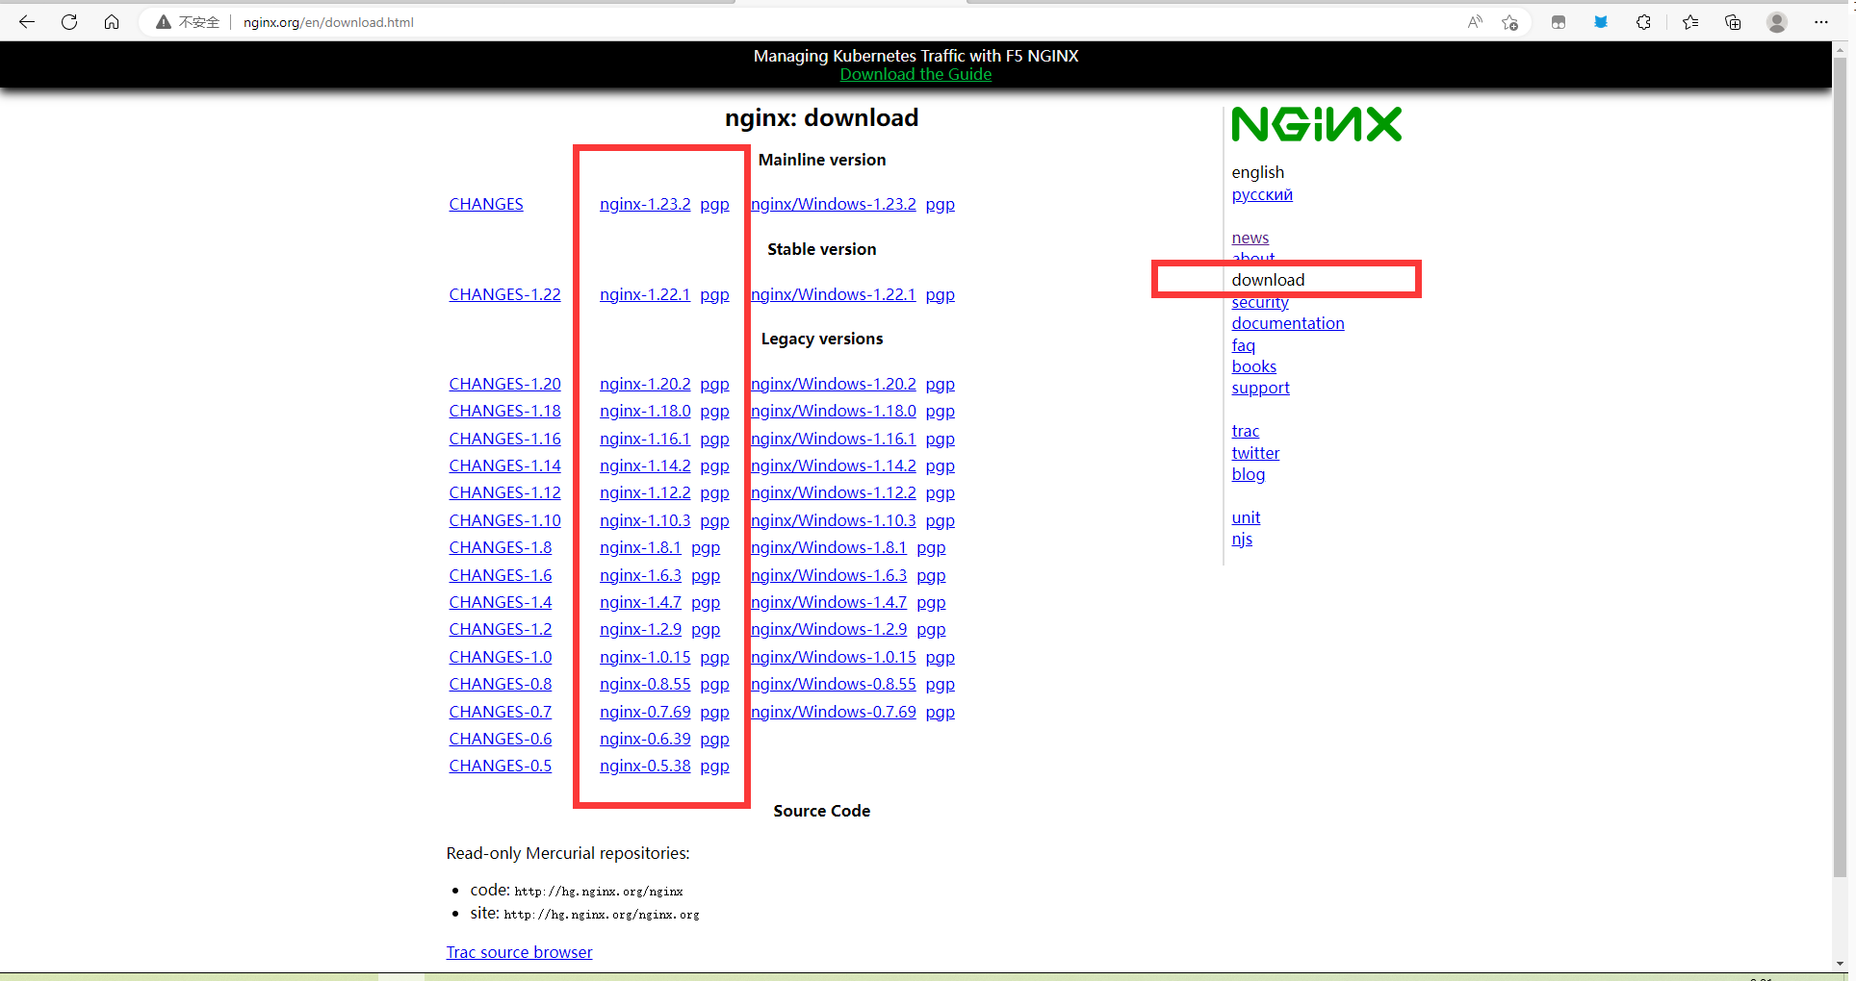The image size is (1856, 981).
Task: Open the trac sidebar link
Action: [1246, 431]
